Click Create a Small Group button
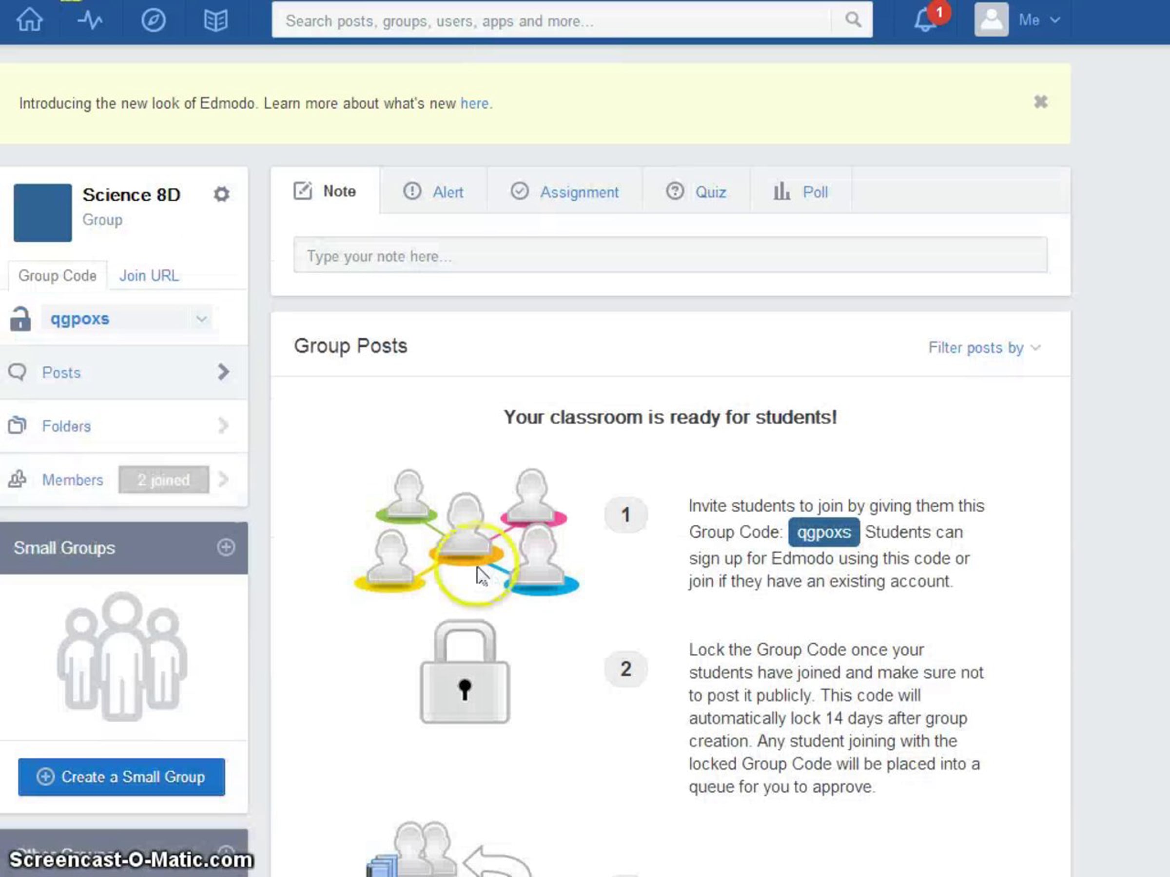This screenshot has height=877, width=1170. click(x=121, y=777)
